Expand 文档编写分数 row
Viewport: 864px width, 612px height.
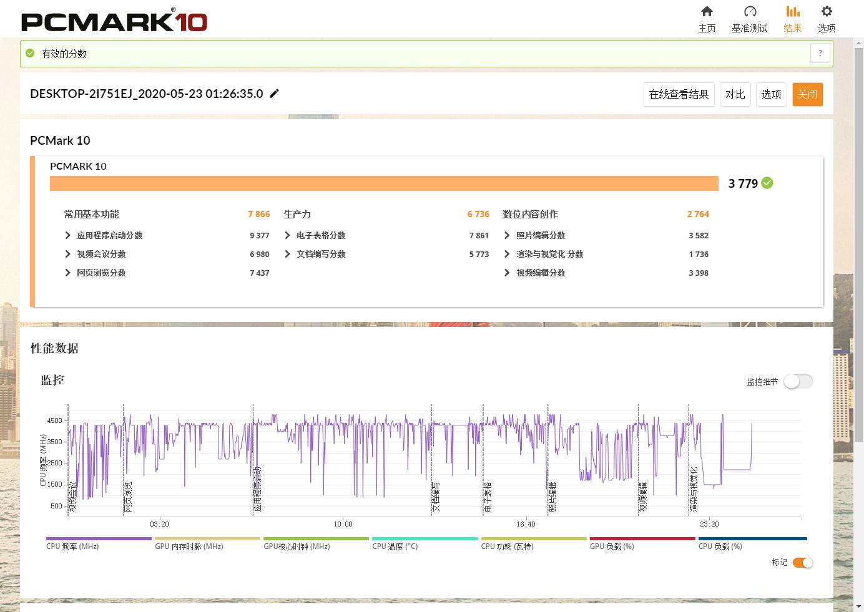click(288, 254)
